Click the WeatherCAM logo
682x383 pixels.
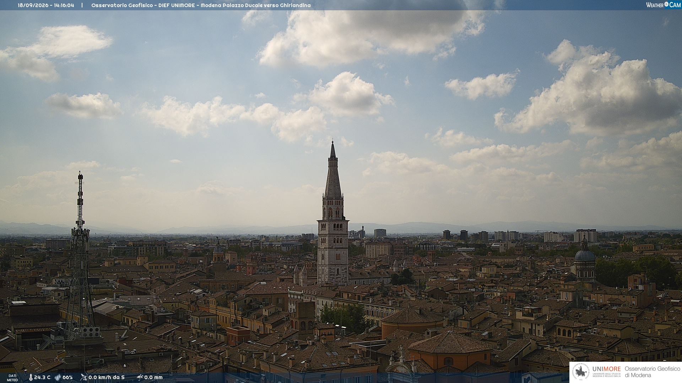point(663,5)
